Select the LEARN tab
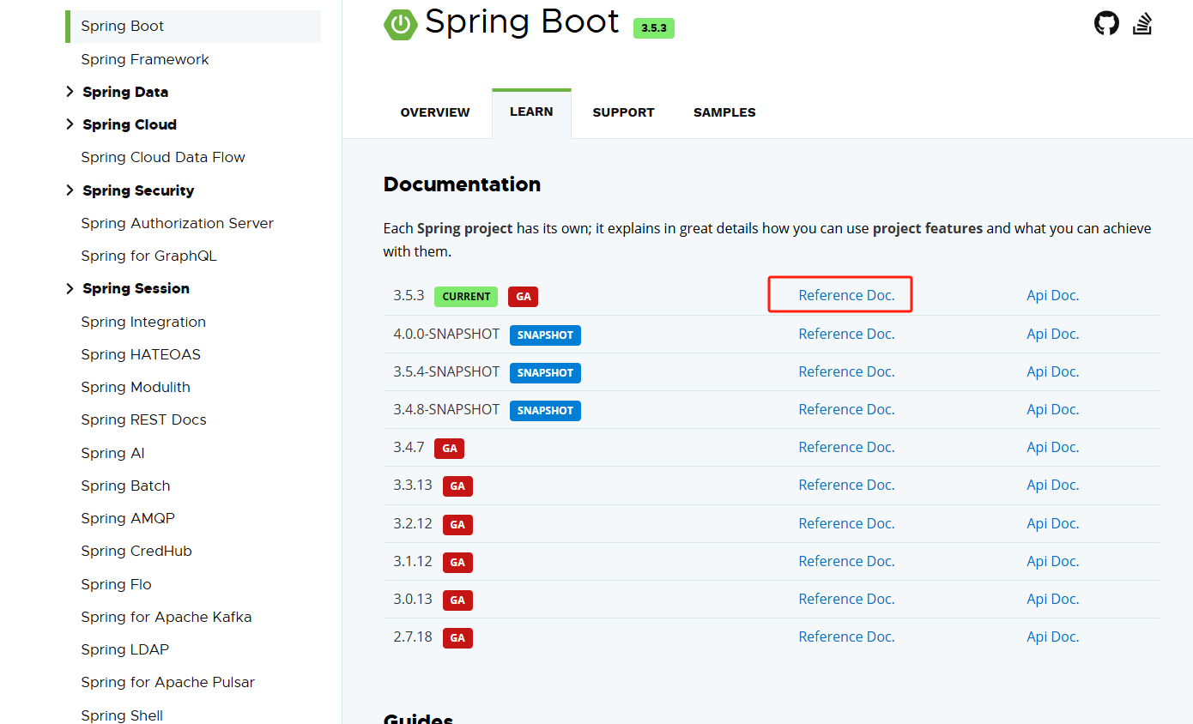1193x724 pixels. 531,112
